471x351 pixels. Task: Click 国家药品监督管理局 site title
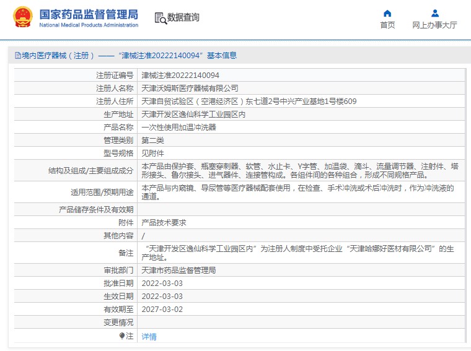tap(89, 14)
